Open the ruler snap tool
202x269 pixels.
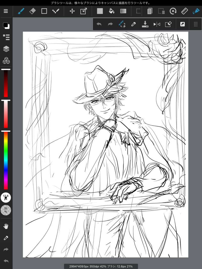(185, 11)
